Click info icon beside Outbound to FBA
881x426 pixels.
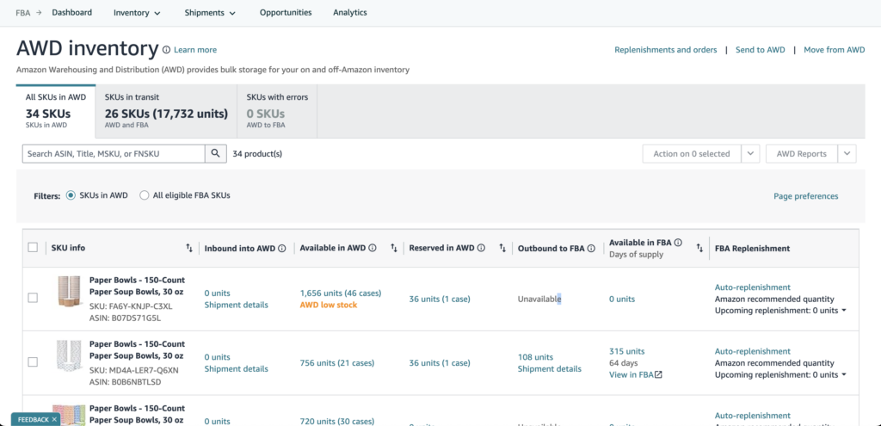pyautogui.click(x=591, y=249)
